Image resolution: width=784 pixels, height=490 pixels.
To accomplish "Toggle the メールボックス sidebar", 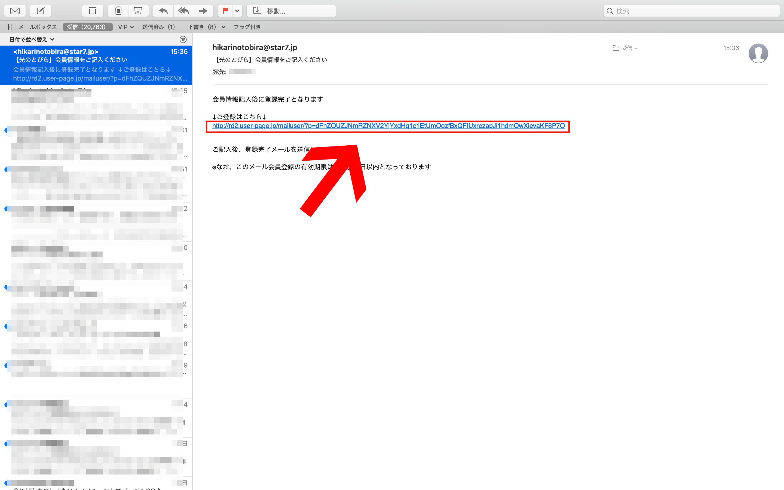I will point(32,27).
